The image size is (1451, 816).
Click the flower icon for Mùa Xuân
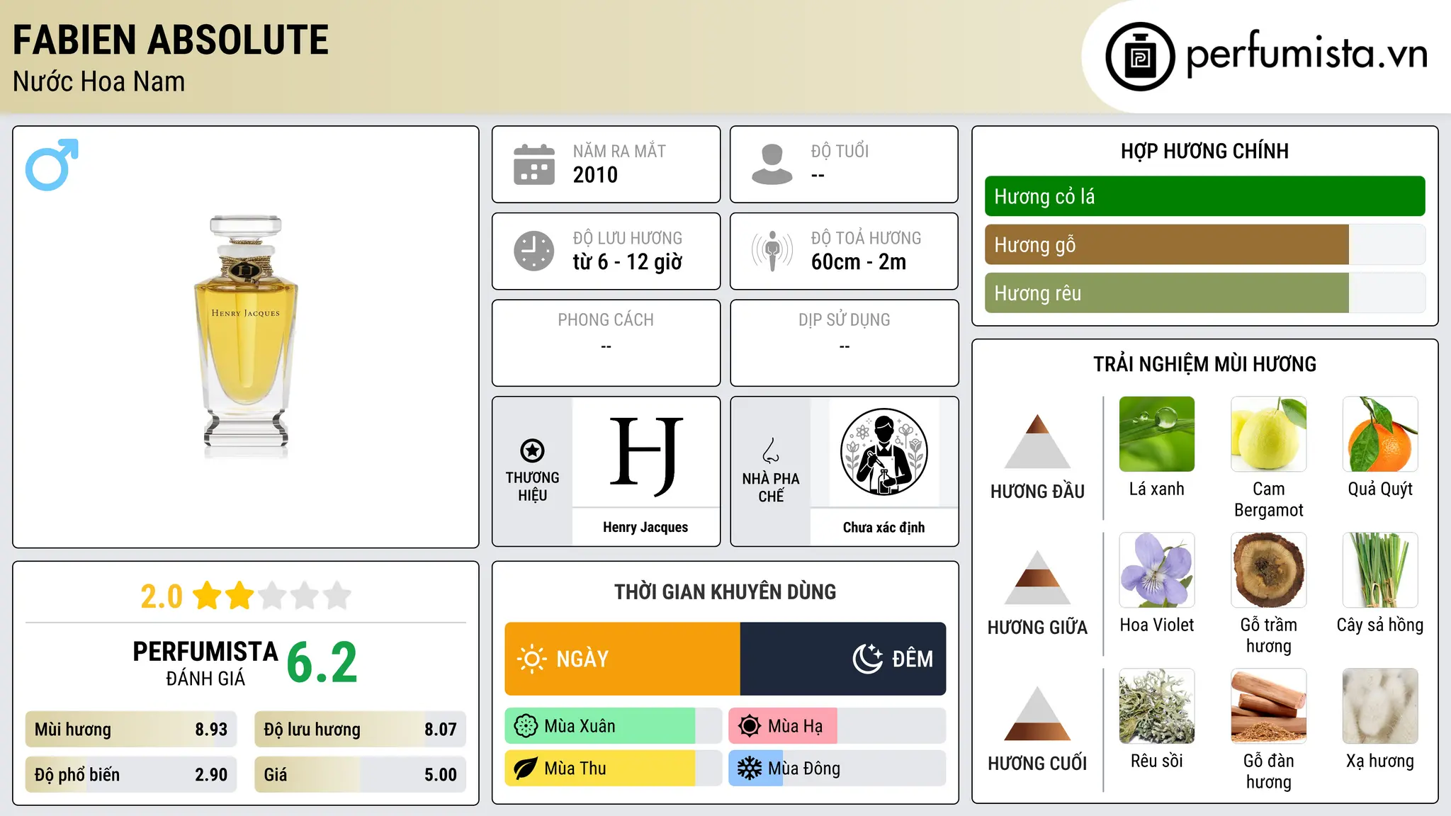(x=526, y=726)
